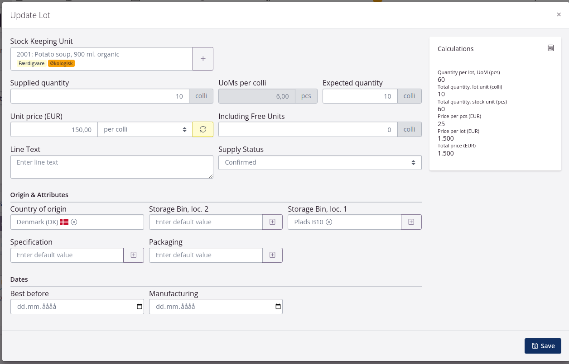Click the Expected quantity input field
The image size is (569, 364).
(360, 96)
